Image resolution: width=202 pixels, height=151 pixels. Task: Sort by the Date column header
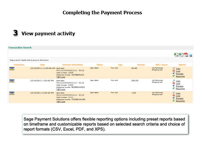point(42,65)
